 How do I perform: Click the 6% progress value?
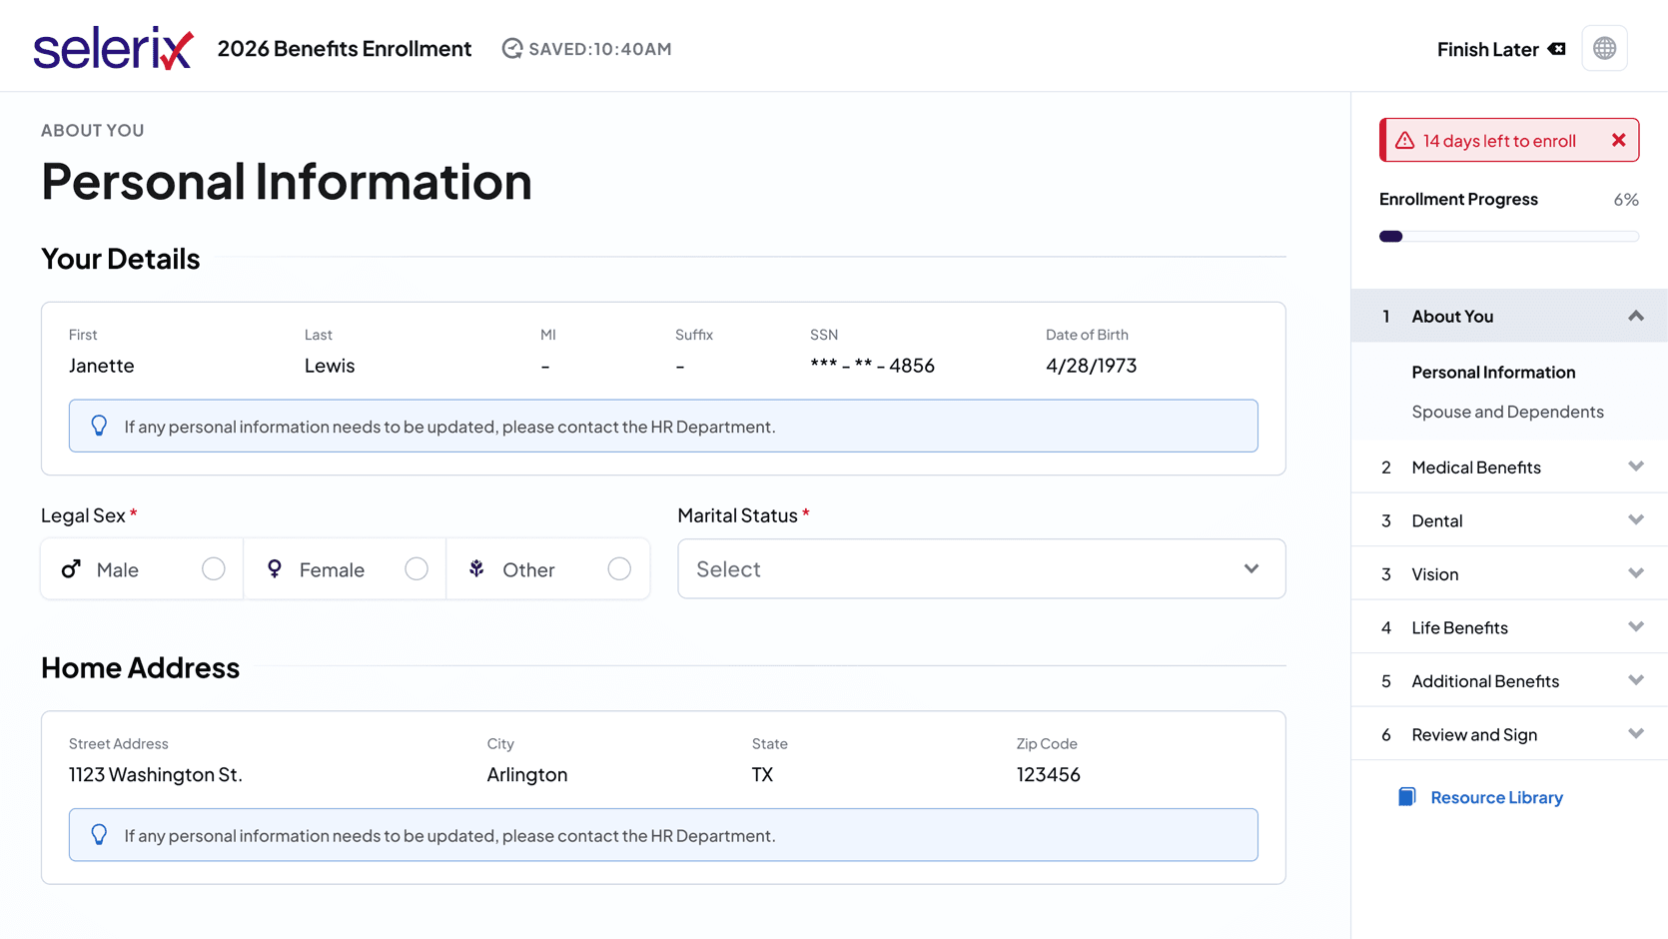pyautogui.click(x=1625, y=200)
